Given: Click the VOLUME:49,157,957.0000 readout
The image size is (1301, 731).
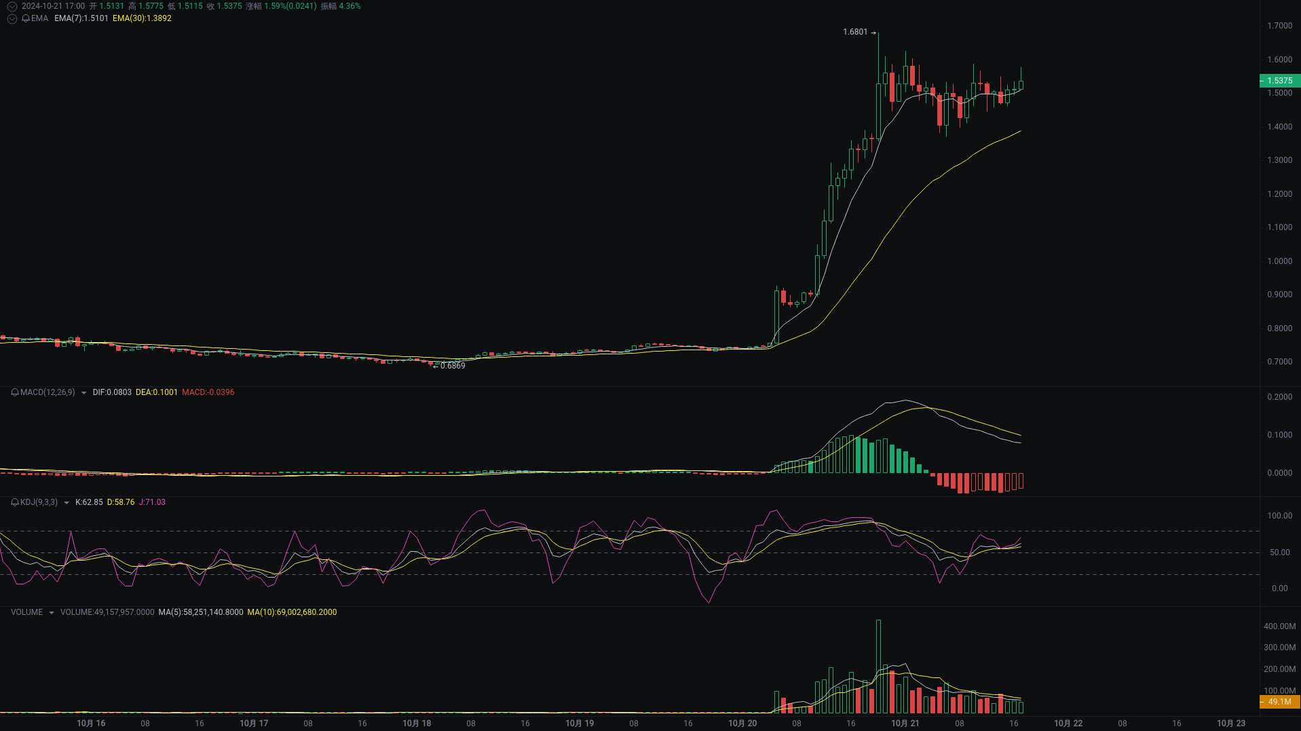Looking at the screenshot, I should click(x=107, y=612).
